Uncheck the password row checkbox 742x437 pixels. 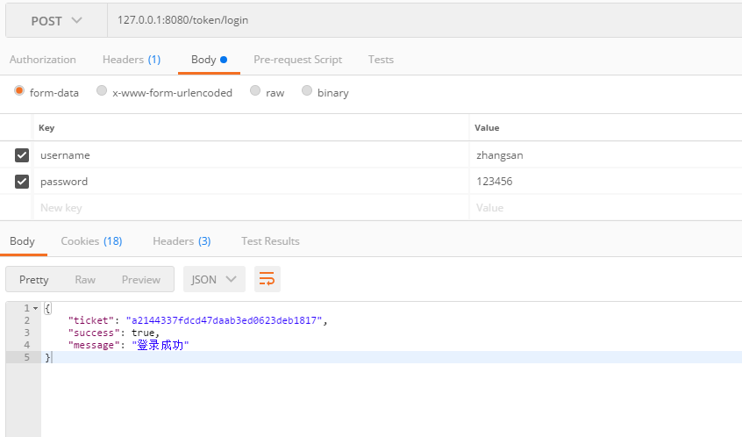[22, 182]
